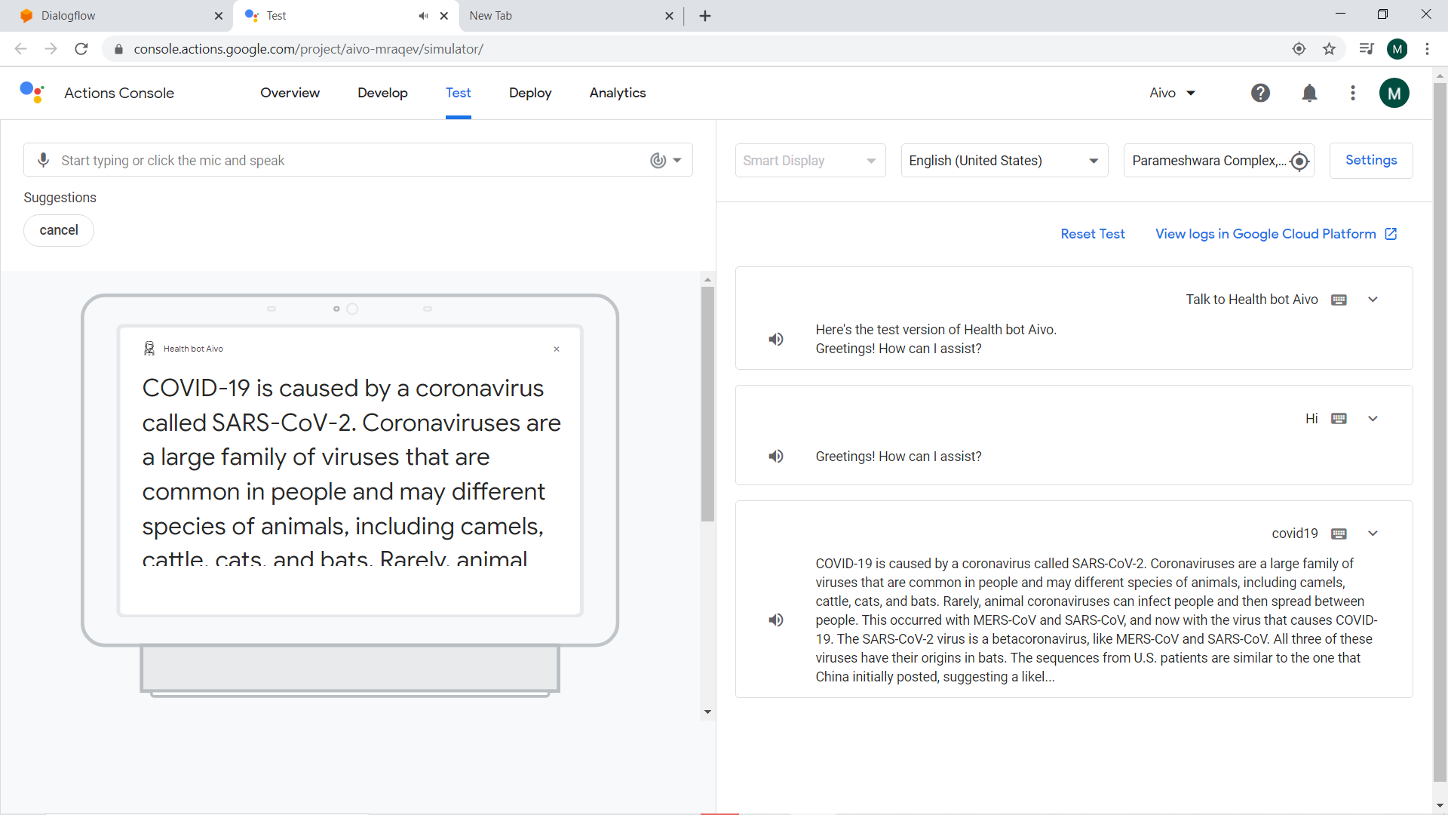Open the notifications bell
This screenshot has width=1448, height=815.
1309,93
